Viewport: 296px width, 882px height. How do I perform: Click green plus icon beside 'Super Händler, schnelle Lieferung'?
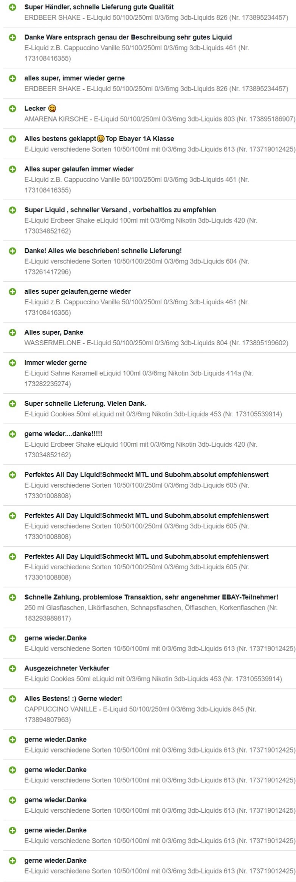tap(12, 7)
